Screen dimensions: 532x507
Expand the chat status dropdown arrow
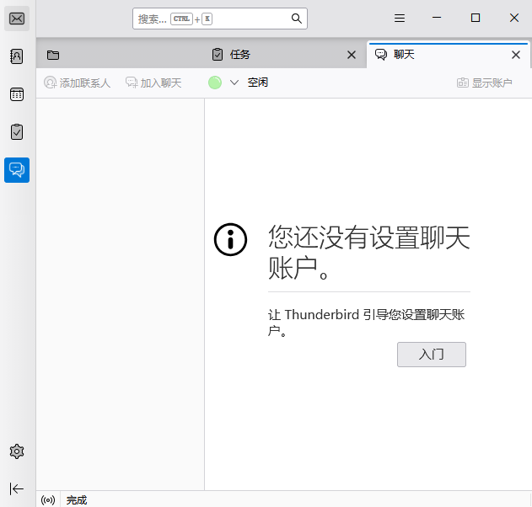[x=234, y=83]
